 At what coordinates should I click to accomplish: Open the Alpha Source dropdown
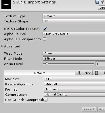pyautogui.click(x=74, y=34)
